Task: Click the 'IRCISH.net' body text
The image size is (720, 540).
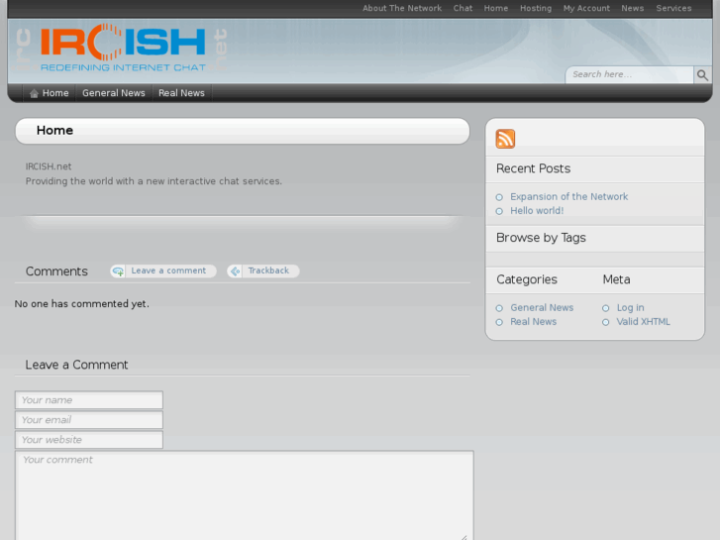Action: coord(49,166)
